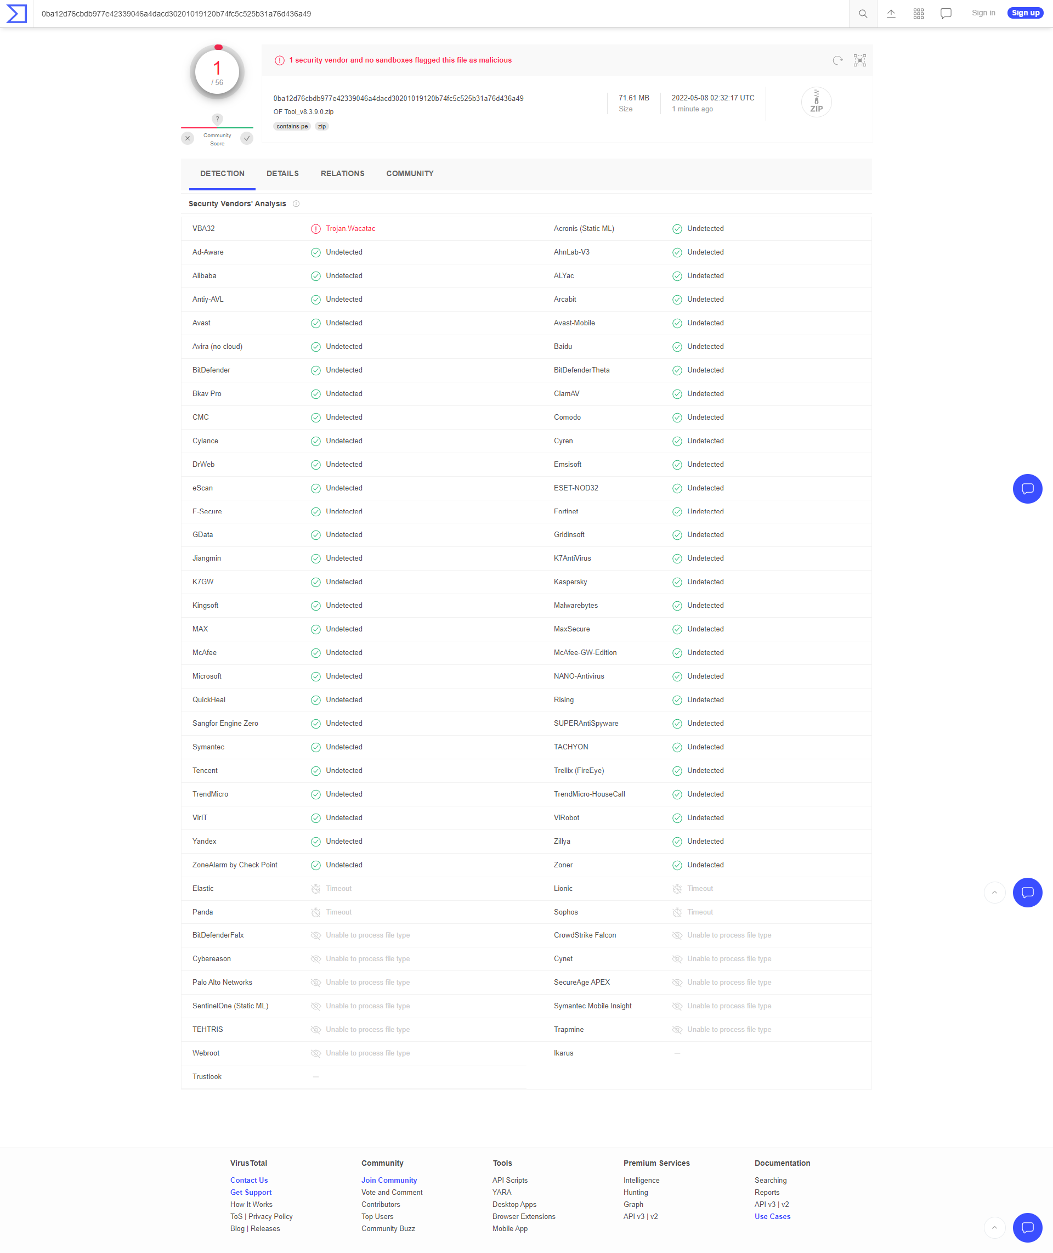Open the Reports documentation link
Viewport: 1053px width, 1253px height.
click(767, 1192)
